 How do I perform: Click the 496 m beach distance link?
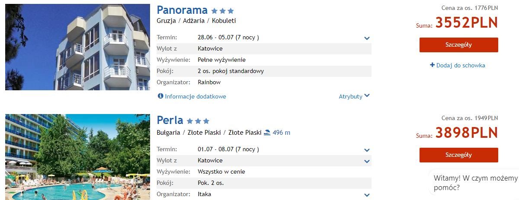(x=282, y=133)
